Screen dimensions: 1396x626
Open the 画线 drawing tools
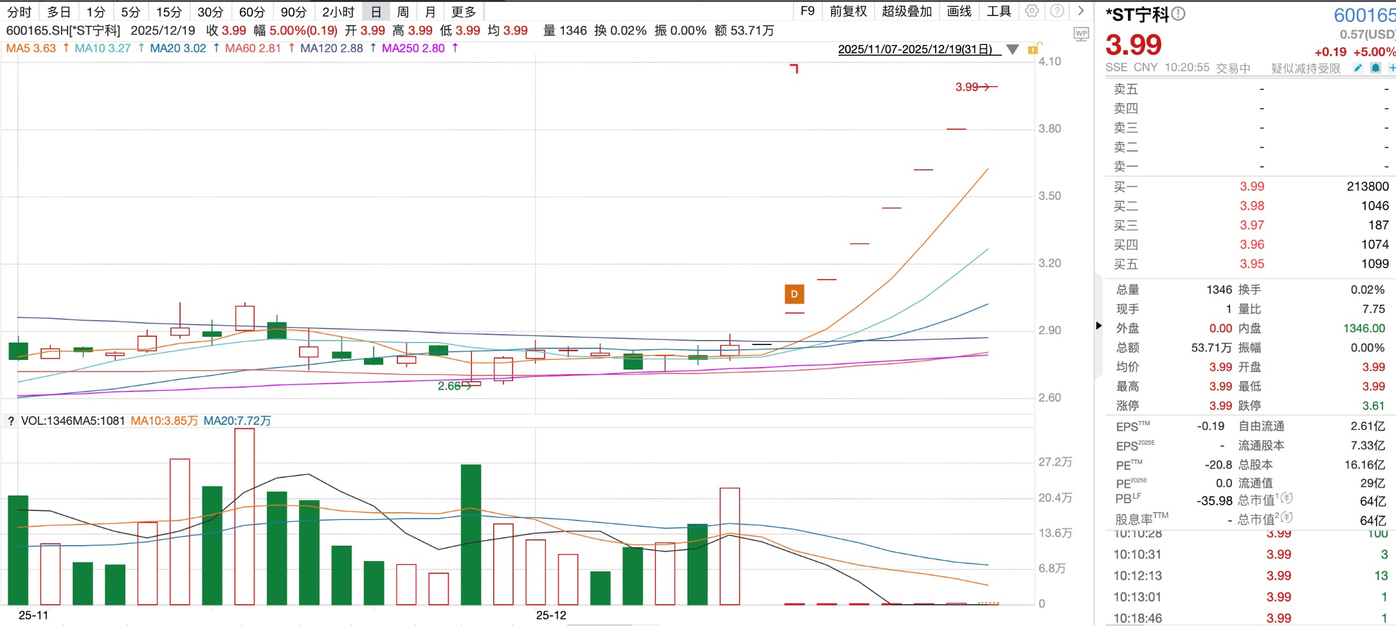tap(959, 11)
